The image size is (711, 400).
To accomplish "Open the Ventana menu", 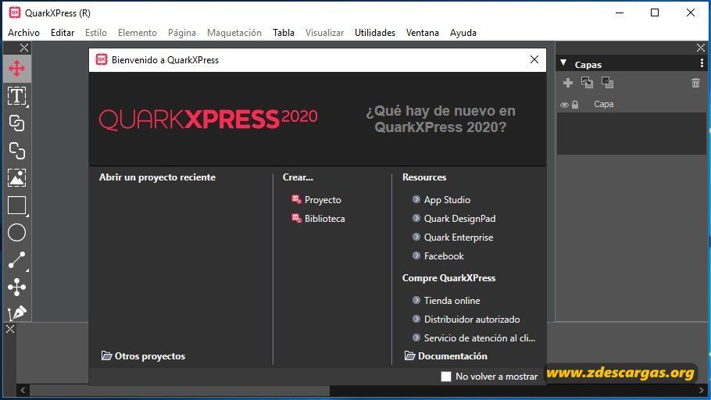I will (x=423, y=33).
